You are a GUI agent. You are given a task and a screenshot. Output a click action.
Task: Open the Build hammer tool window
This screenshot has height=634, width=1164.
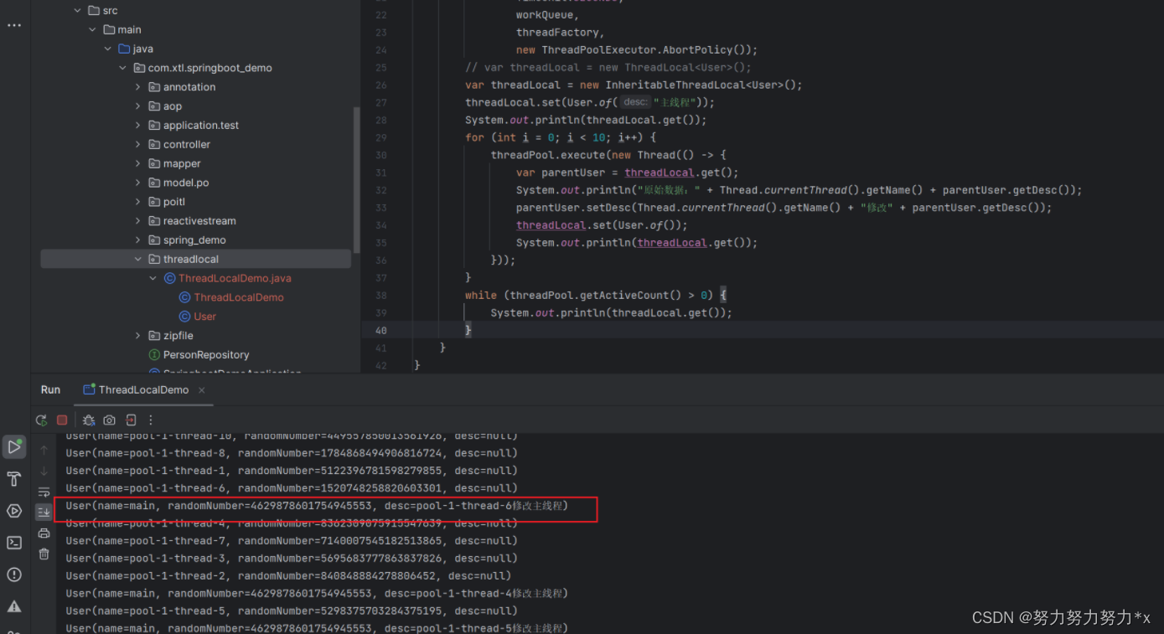coord(14,479)
